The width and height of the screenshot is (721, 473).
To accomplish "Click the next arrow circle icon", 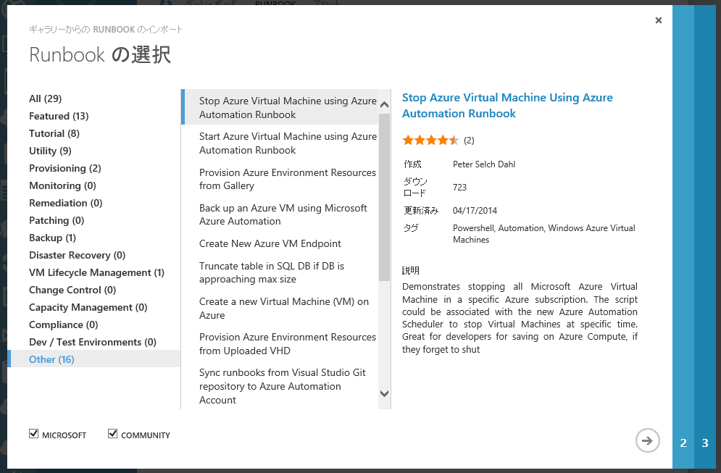I will pyautogui.click(x=647, y=440).
